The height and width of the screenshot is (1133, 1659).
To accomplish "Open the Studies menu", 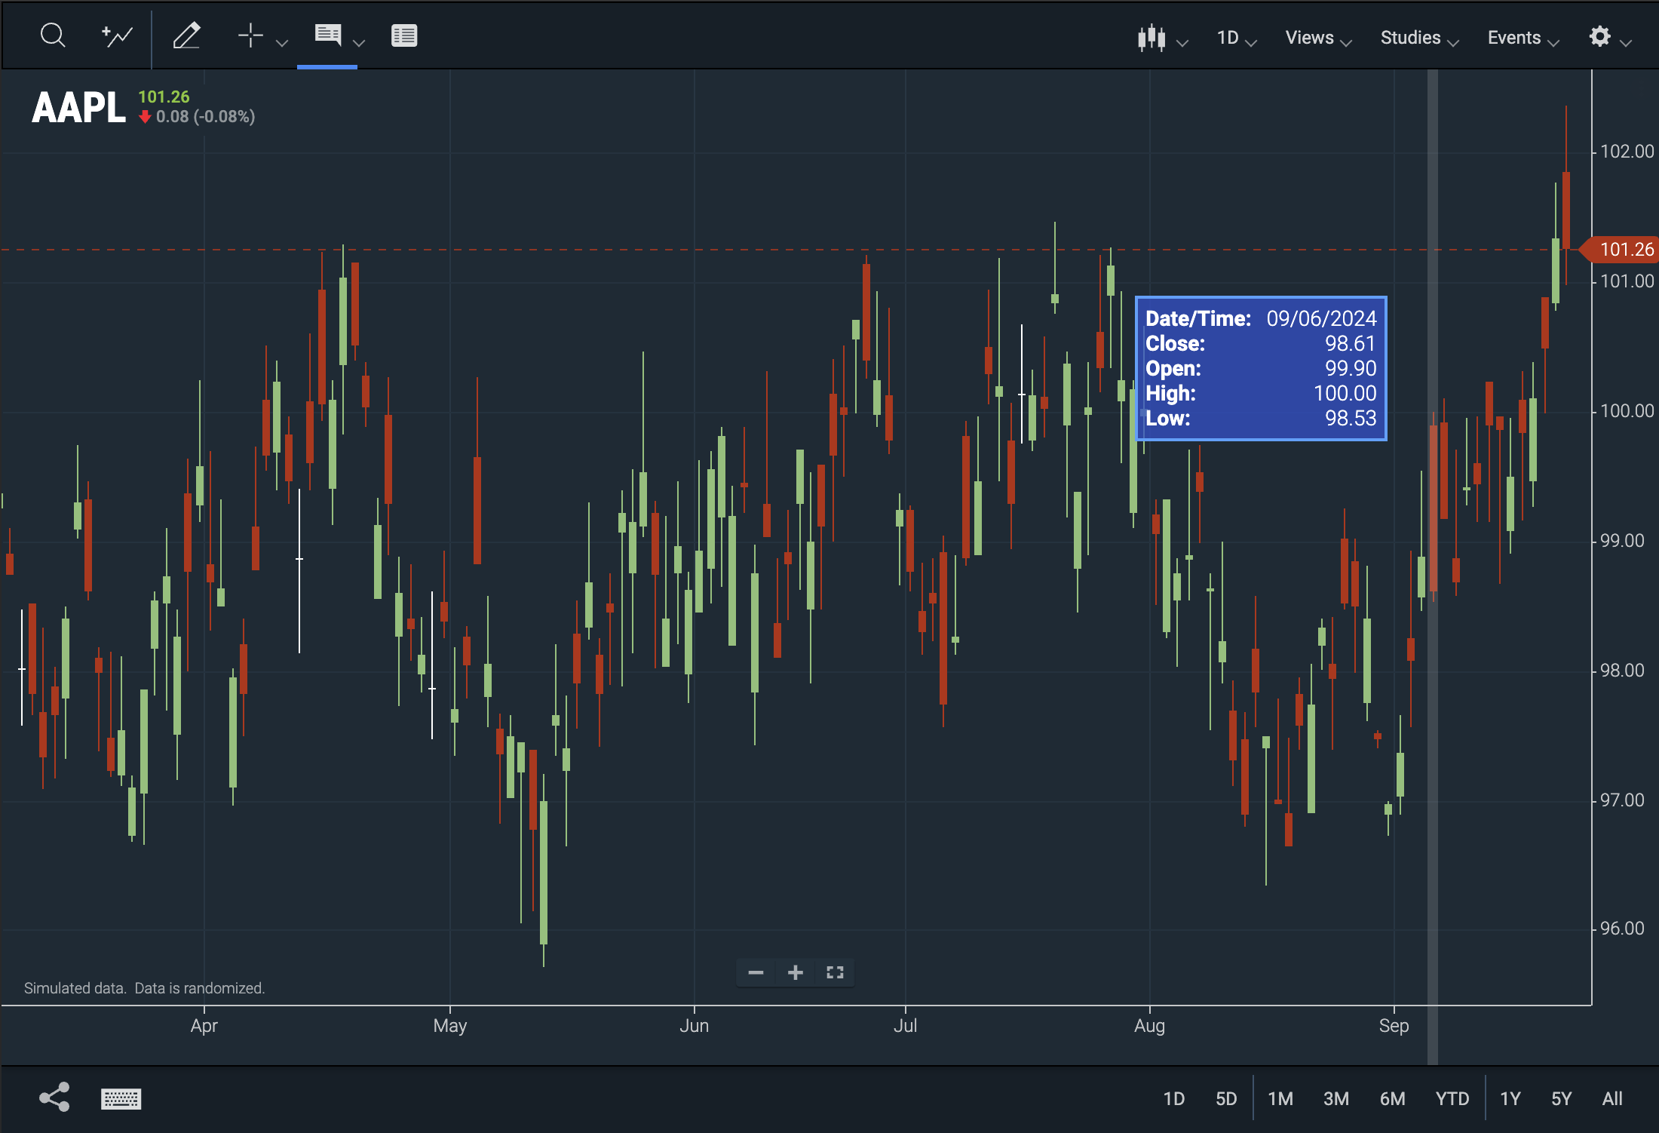I will 1419,38.
